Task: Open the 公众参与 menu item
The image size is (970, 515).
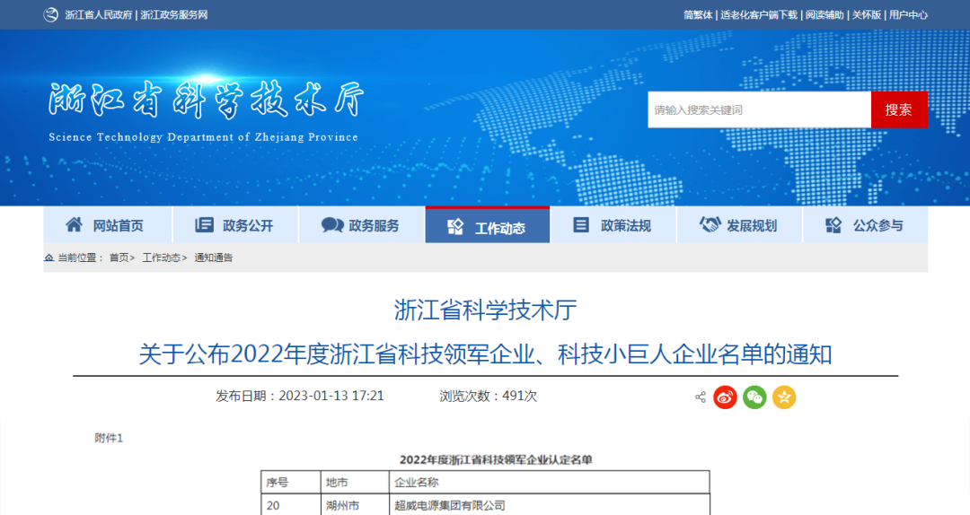Action: pos(878,226)
